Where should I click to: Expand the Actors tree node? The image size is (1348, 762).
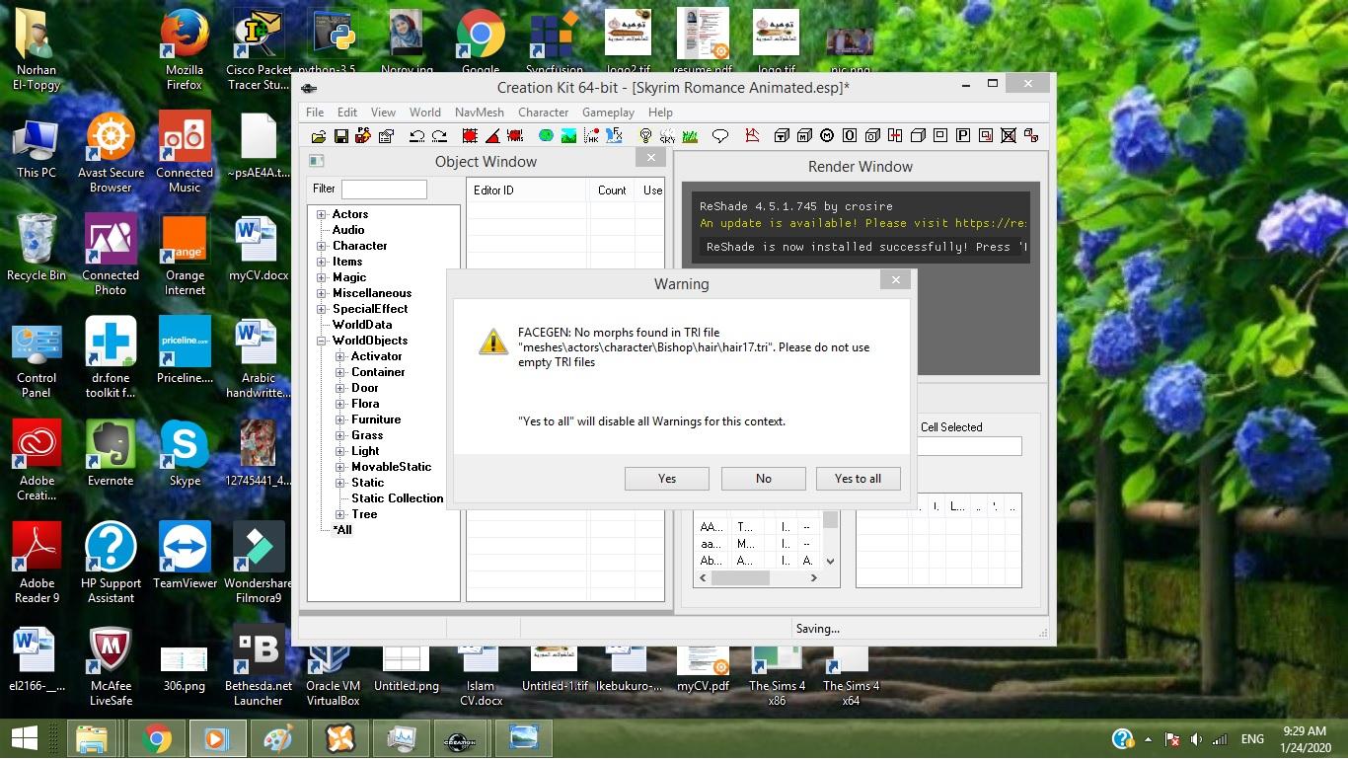[322, 214]
